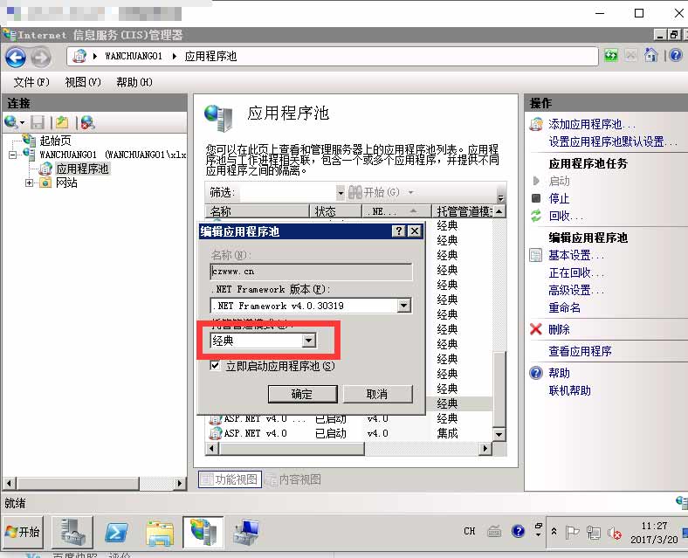The width and height of the screenshot is (688, 558).
Task: Open 正在回收 settings link
Action: coord(574,272)
